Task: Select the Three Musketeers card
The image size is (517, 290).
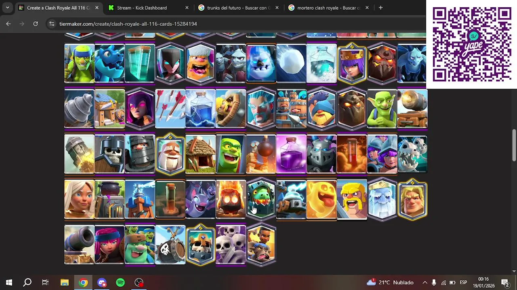Action: tap(382, 154)
